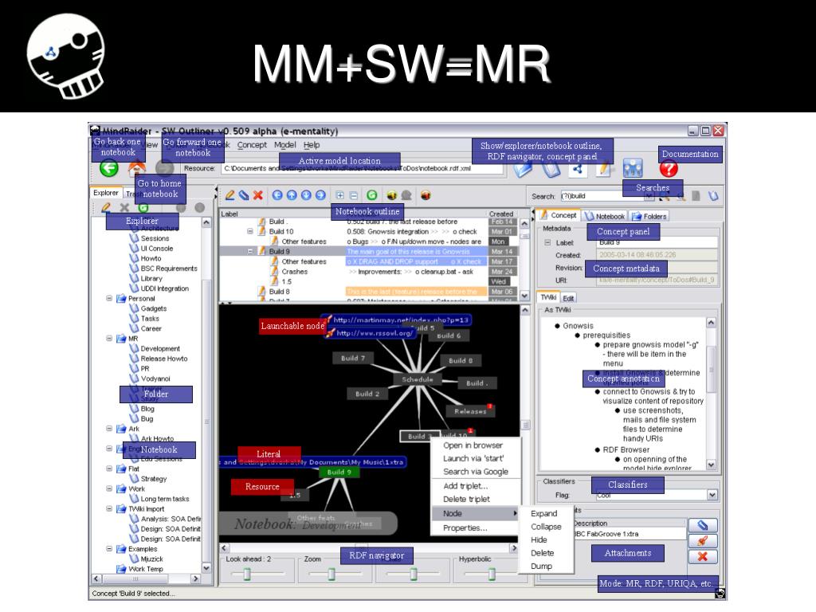Click the rocket launch attachment button
The width and height of the screenshot is (816, 612).
coord(703,541)
